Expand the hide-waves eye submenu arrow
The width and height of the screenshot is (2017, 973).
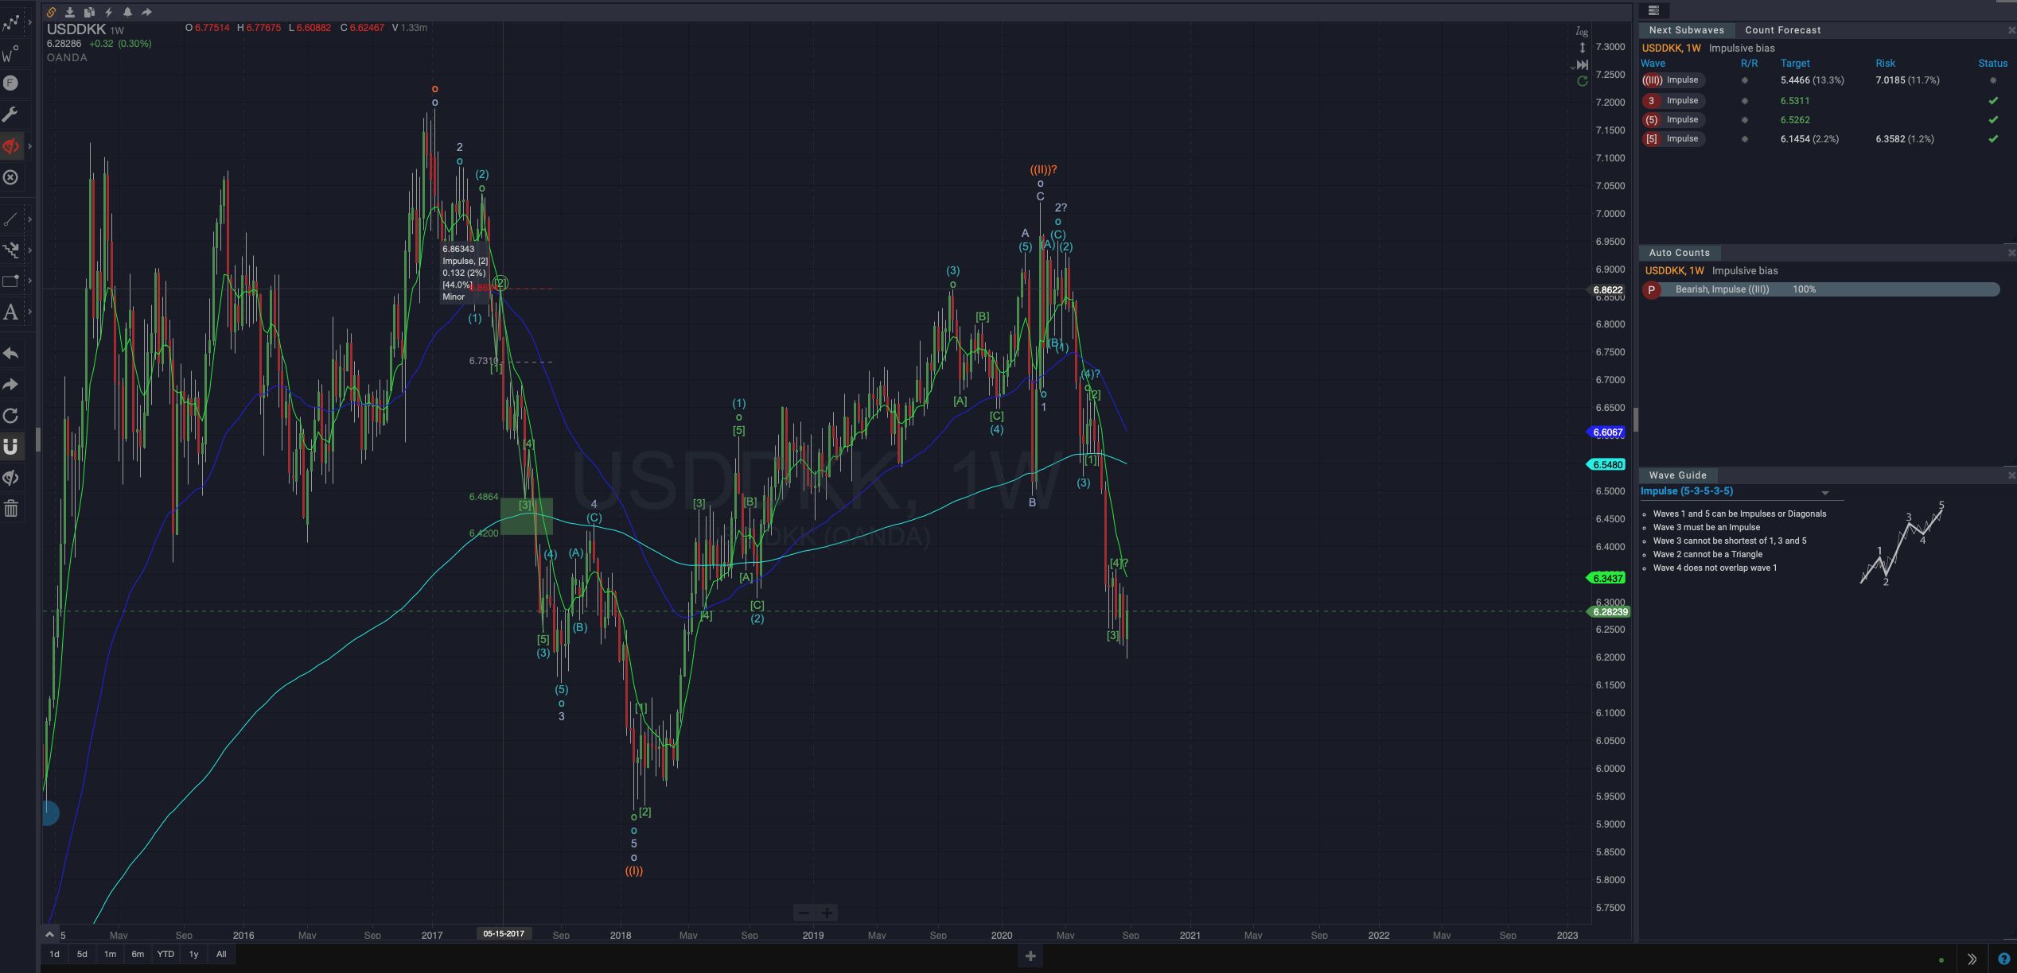(30, 146)
